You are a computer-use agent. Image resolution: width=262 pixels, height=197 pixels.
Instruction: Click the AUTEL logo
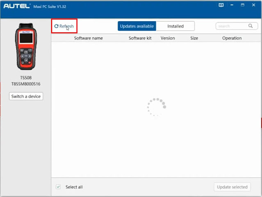[17, 6]
